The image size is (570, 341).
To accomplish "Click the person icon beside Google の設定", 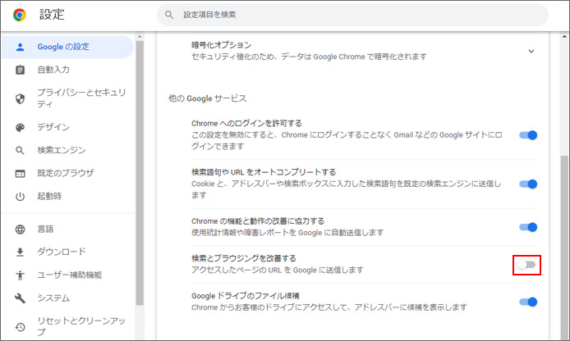I will click(20, 47).
